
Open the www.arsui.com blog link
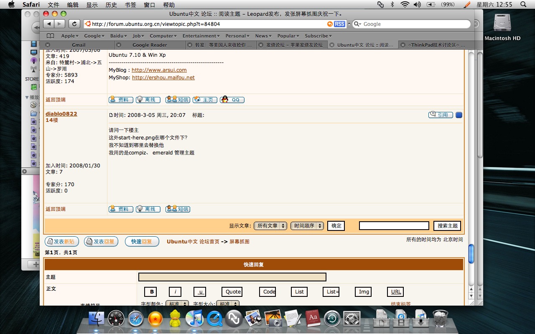tap(159, 70)
